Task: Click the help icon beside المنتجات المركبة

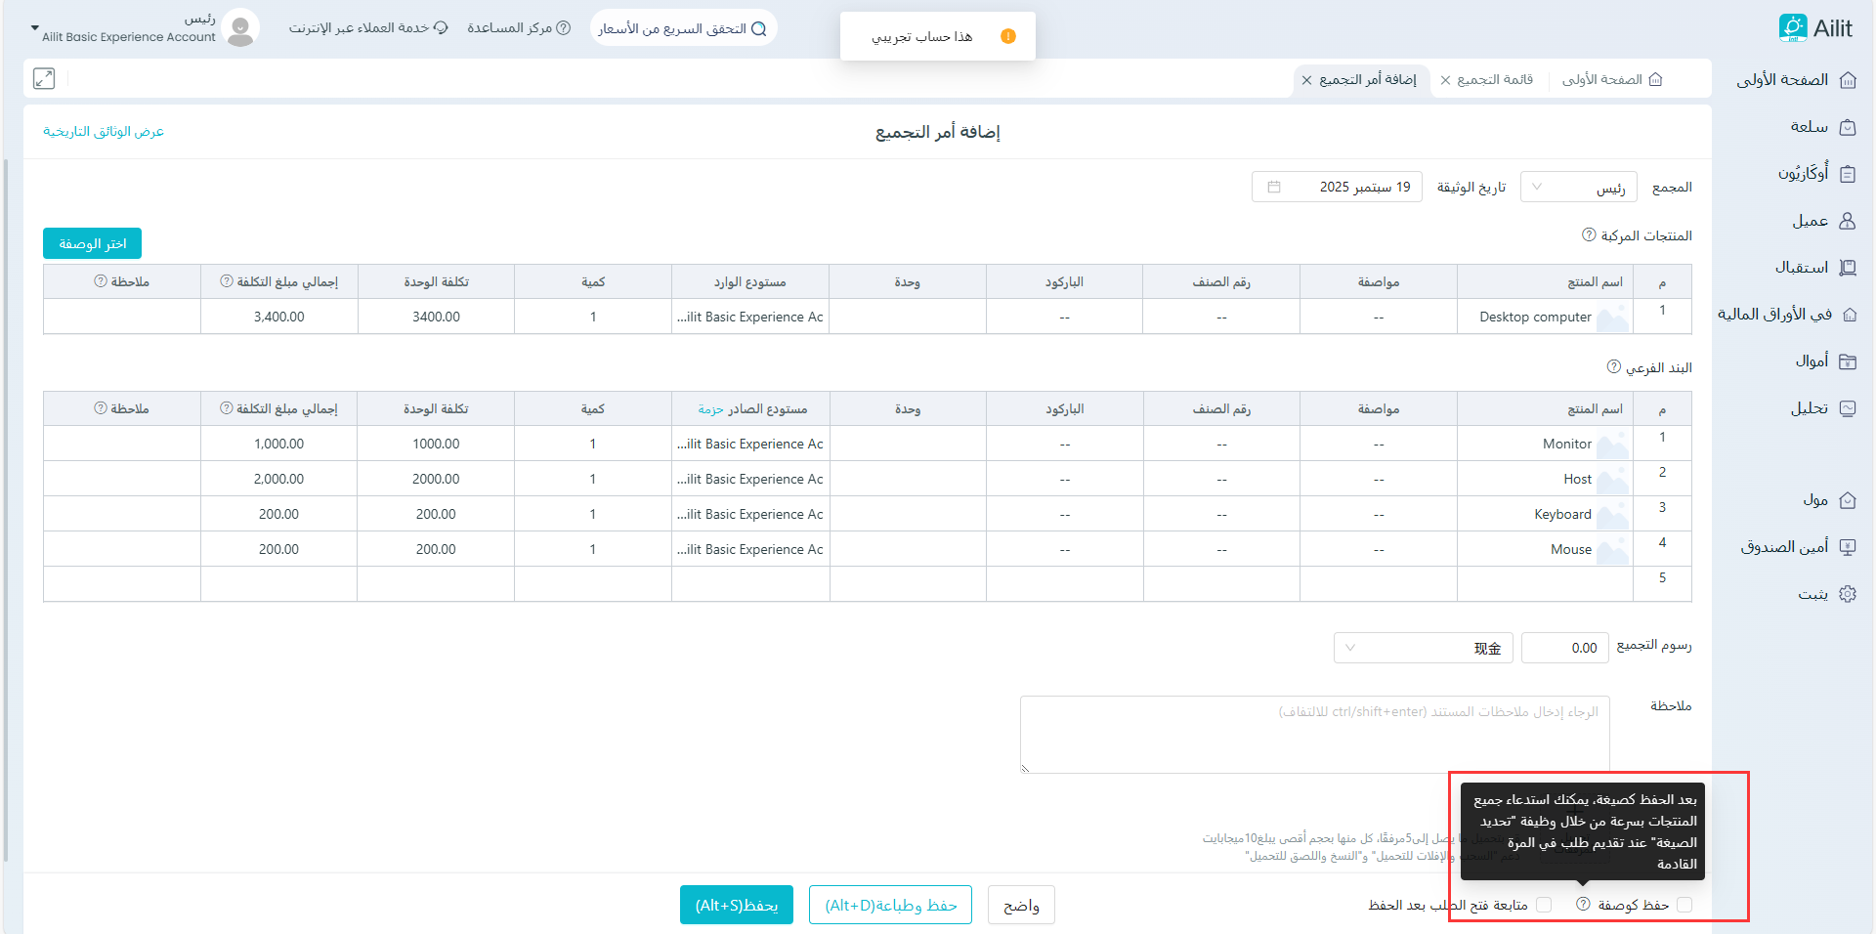Action: pyautogui.click(x=1589, y=234)
